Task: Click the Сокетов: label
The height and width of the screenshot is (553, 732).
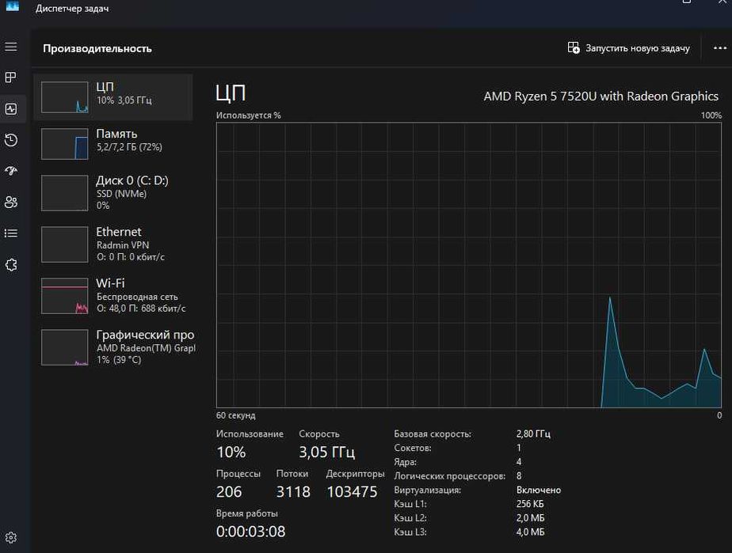Action: tap(413, 448)
